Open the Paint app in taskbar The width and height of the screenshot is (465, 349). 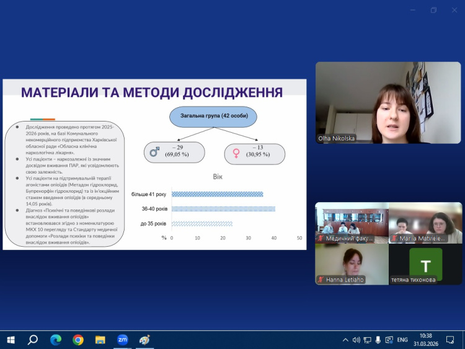point(144,340)
